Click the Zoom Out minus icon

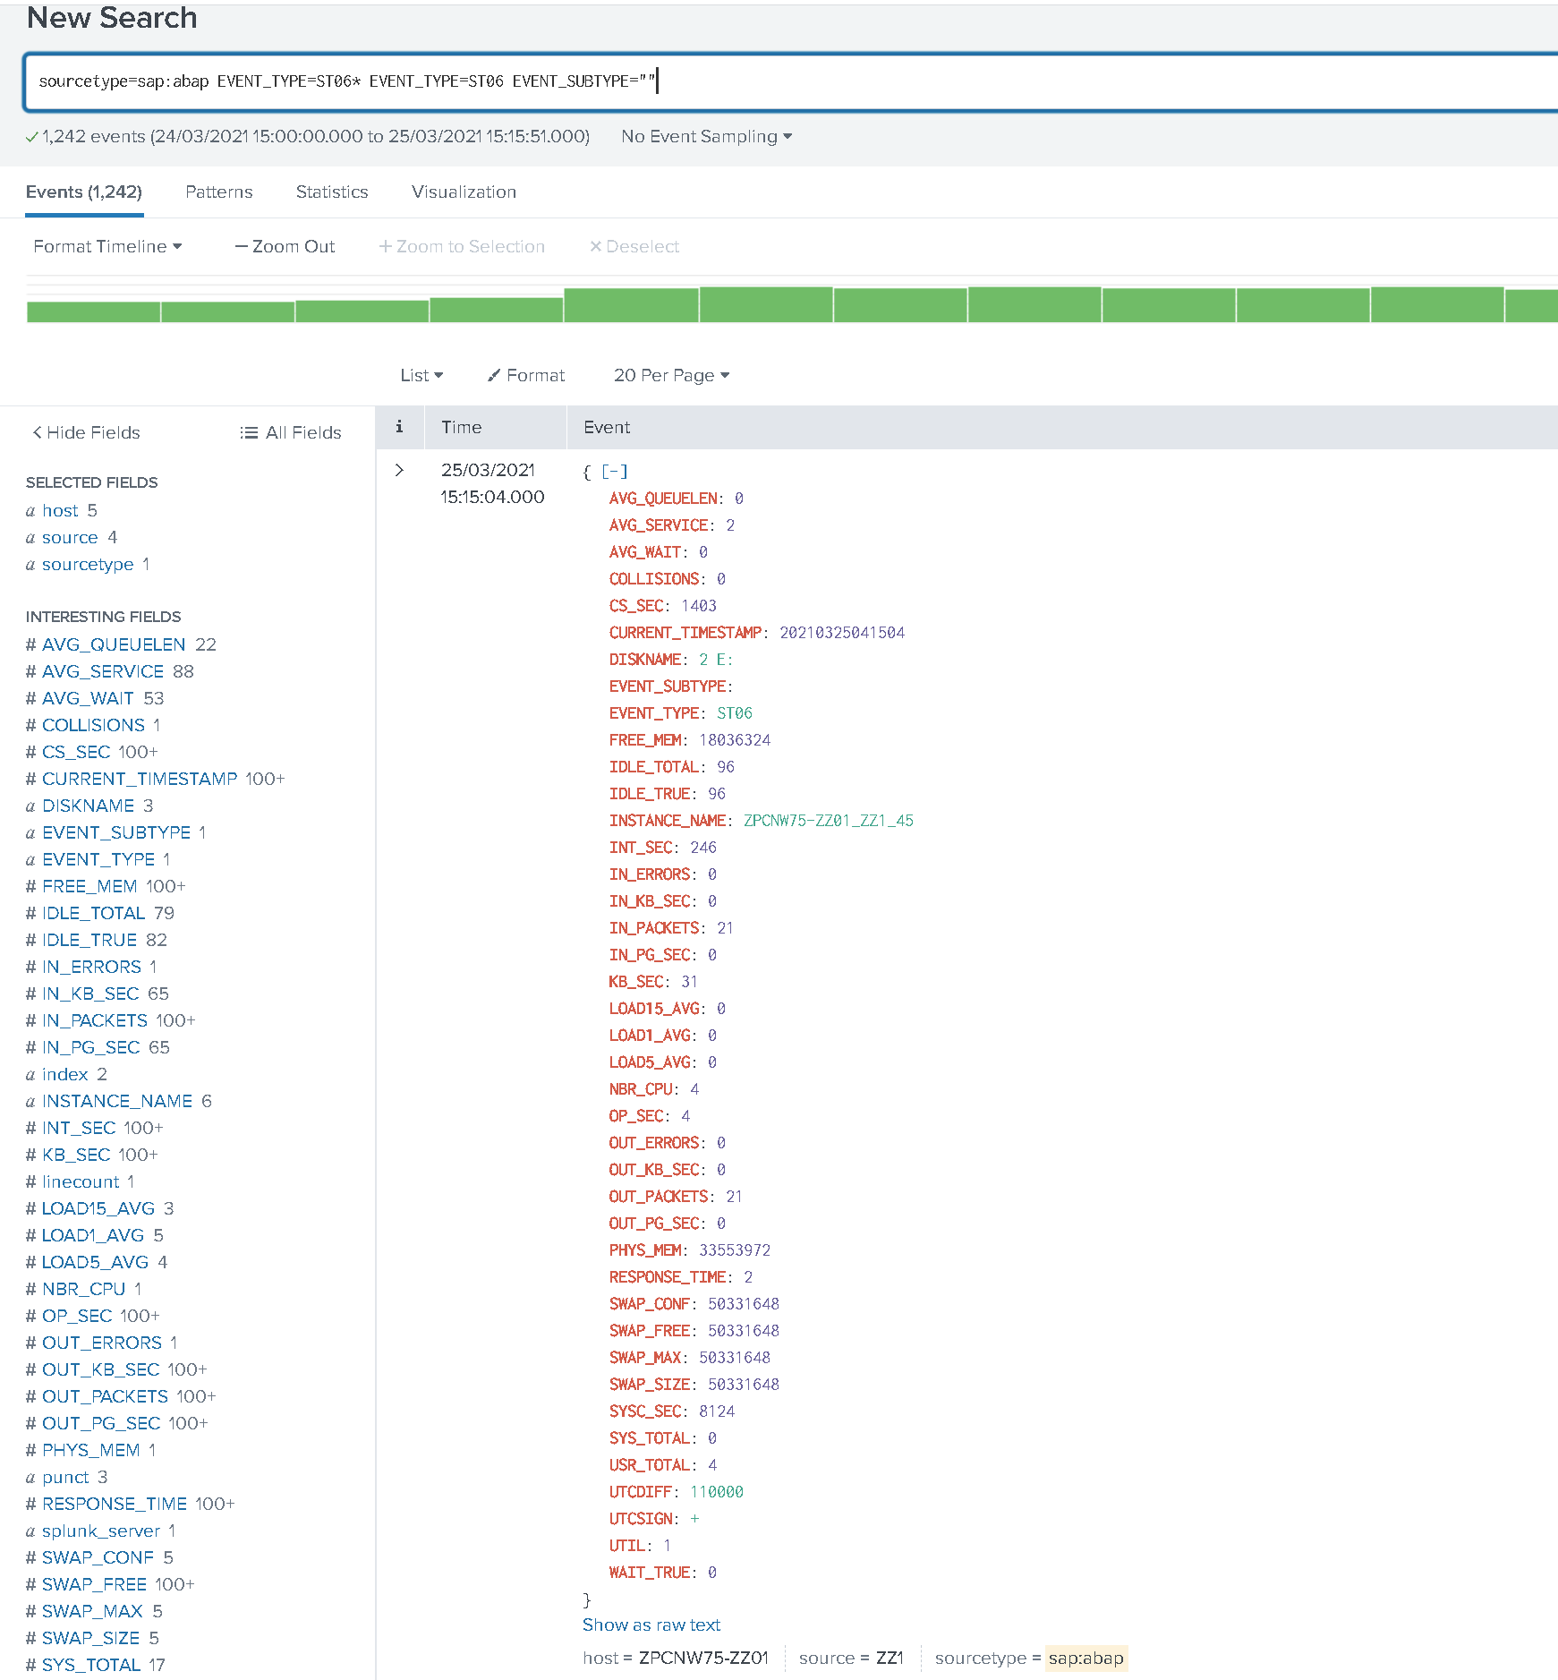[240, 246]
